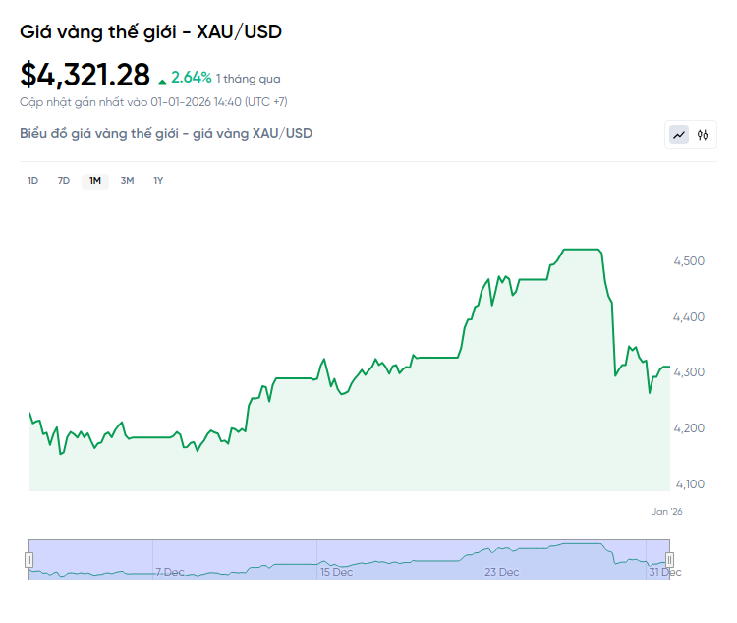Image resolution: width=737 pixels, height=623 pixels.
Task: Select the 1M time range
Action: [x=95, y=180]
